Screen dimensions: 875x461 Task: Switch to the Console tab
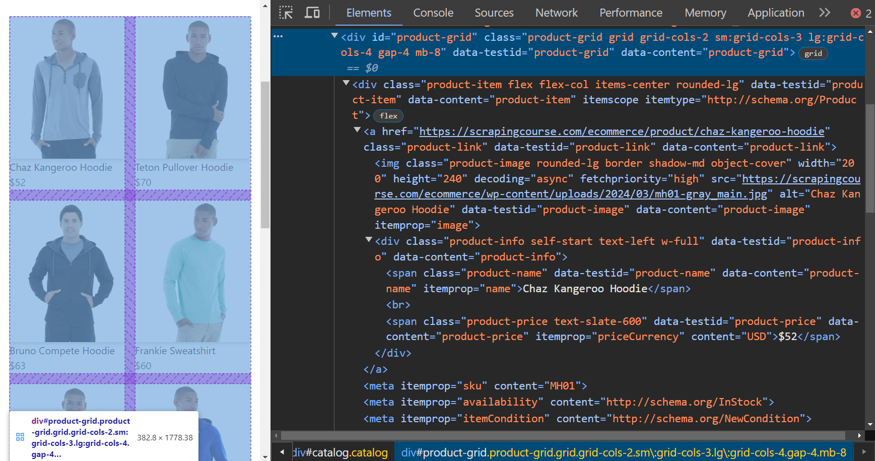tap(433, 13)
